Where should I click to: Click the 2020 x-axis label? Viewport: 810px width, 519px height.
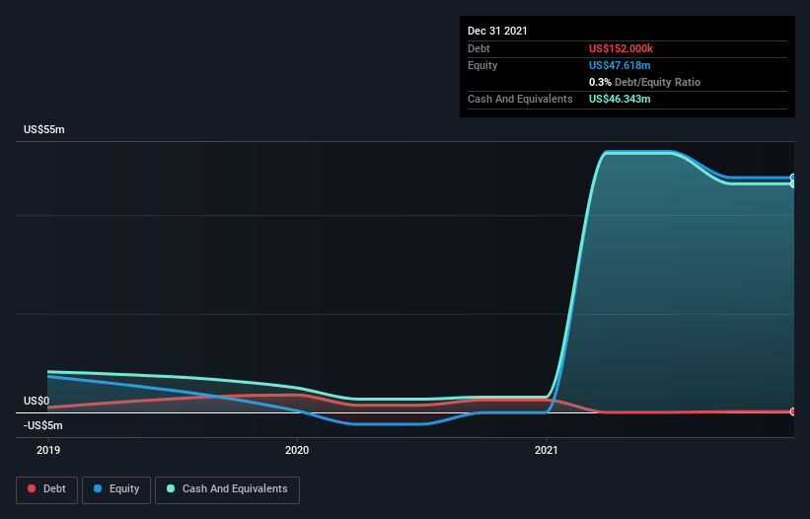click(297, 450)
